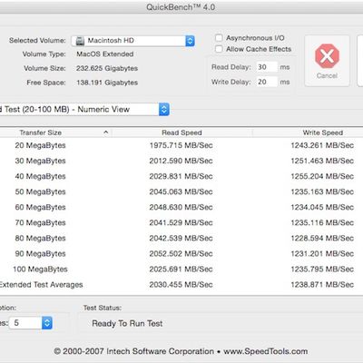Click write speed 1235.116 MB/Sec
The height and width of the screenshot is (363, 363).
pos(322,222)
